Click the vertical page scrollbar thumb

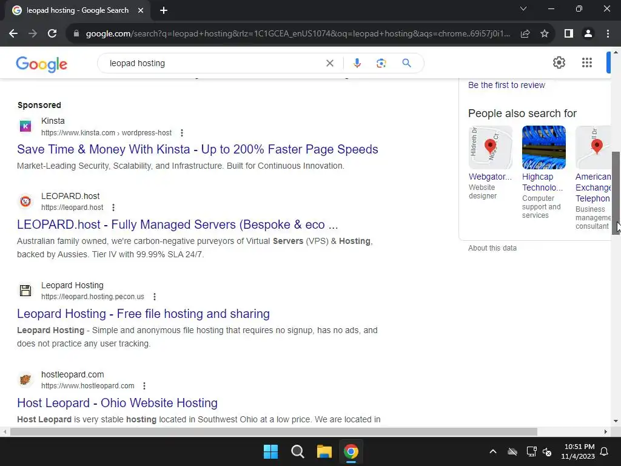pos(616,193)
